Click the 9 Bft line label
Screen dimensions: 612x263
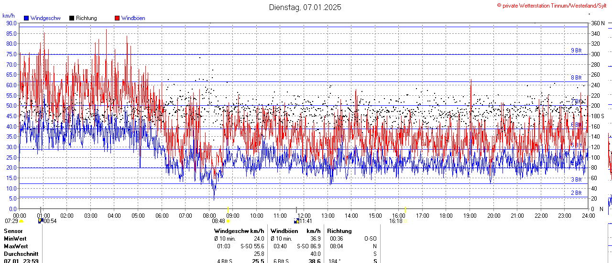576,50
